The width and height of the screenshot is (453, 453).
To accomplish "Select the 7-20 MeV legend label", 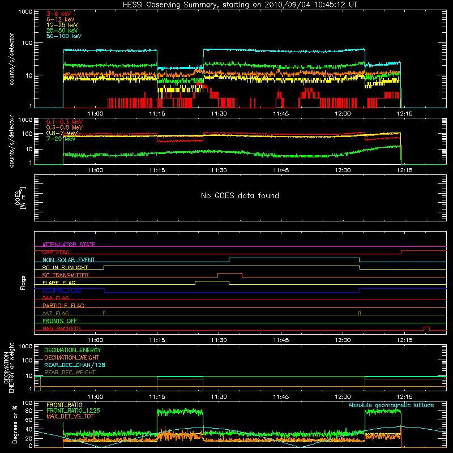I will coord(61,139).
